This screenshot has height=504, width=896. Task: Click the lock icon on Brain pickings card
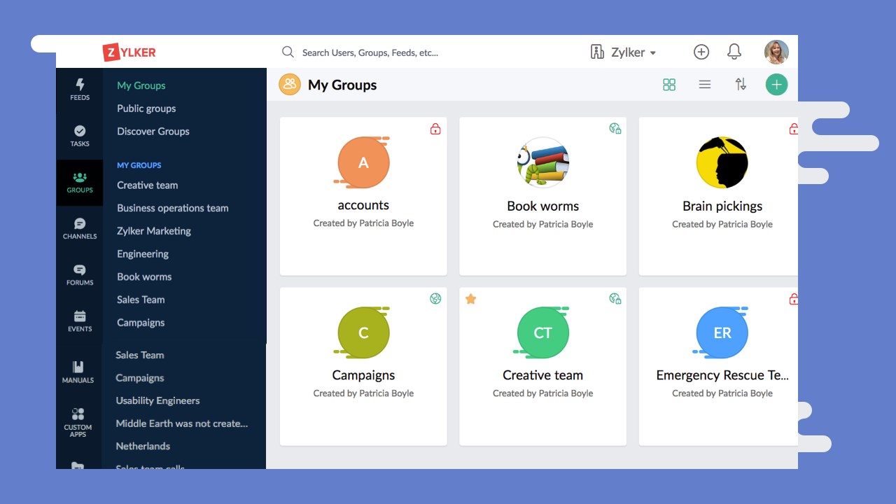(793, 129)
